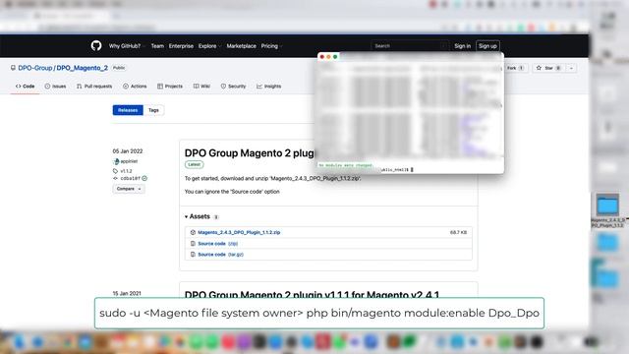Open the v1.1.2 tag link
The width and height of the screenshot is (629, 354).
126,171
